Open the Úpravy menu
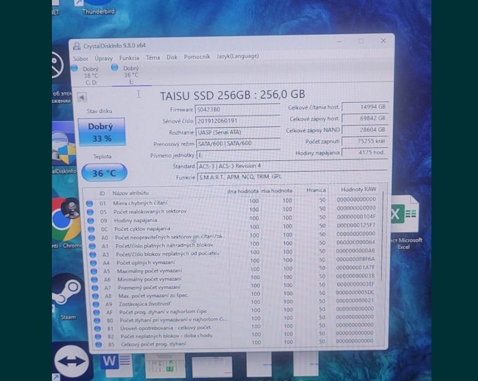This screenshot has width=478, height=381. point(104,58)
